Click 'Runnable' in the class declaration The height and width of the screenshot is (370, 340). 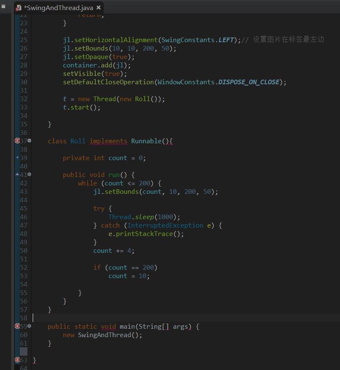click(146, 141)
